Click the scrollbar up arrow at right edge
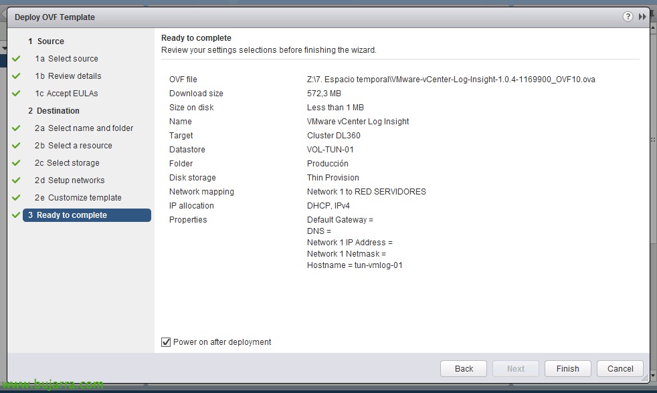Screen dimensions: 657x393 [653, 28]
